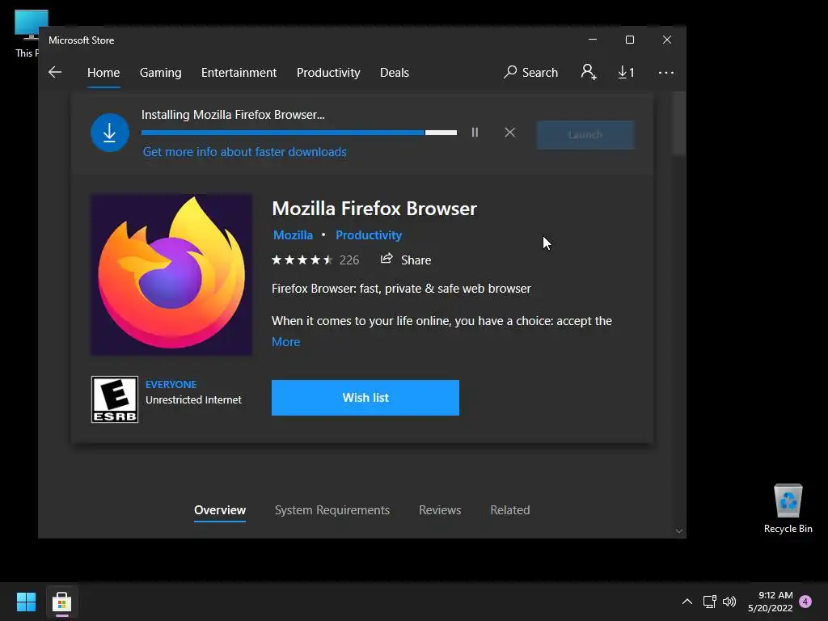Switch to the Gaming tab
The height and width of the screenshot is (621, 828).
(x=161, y=72)
